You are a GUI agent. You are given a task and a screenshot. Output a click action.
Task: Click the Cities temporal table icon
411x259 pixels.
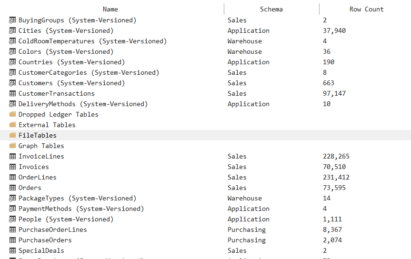click(x=12, y=30)
